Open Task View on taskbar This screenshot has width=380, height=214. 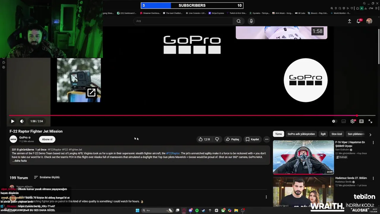coord(178,210)
